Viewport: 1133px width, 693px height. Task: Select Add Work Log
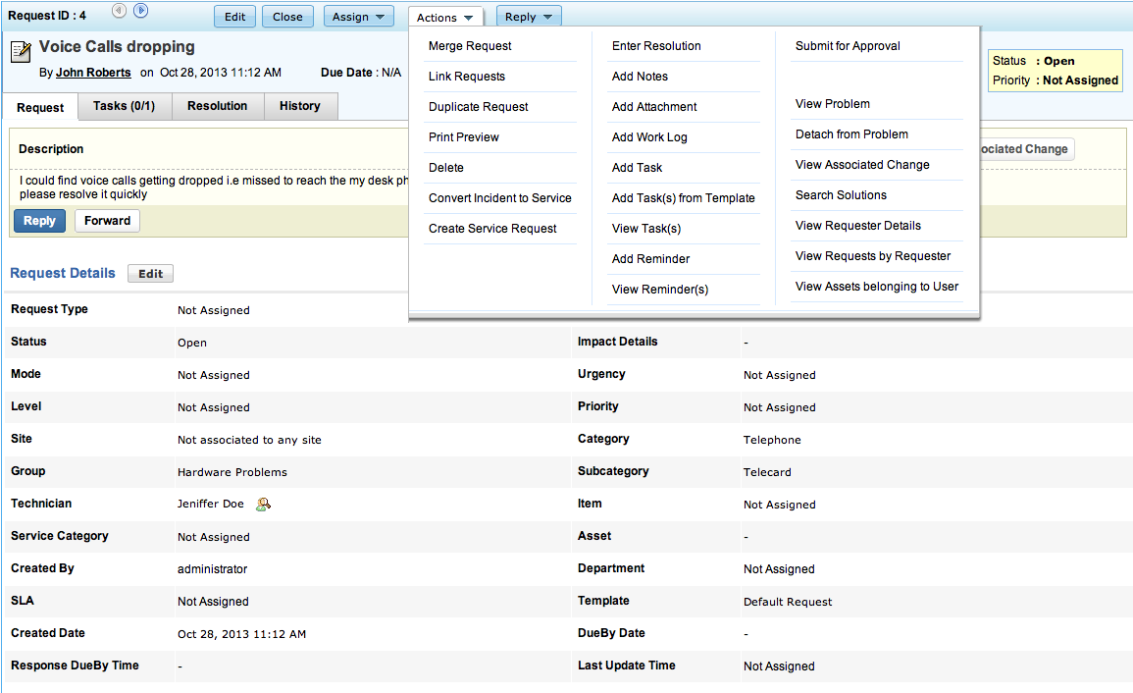pyautogui.click(x=649, y=136)
